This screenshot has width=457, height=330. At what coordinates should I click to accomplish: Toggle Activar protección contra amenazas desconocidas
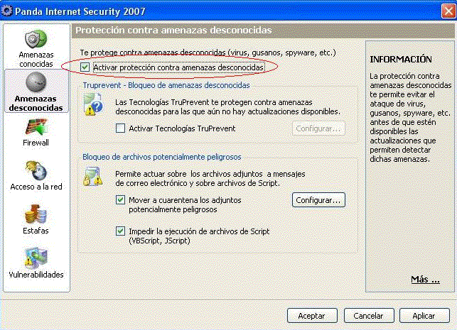click(x=86, y=67)
